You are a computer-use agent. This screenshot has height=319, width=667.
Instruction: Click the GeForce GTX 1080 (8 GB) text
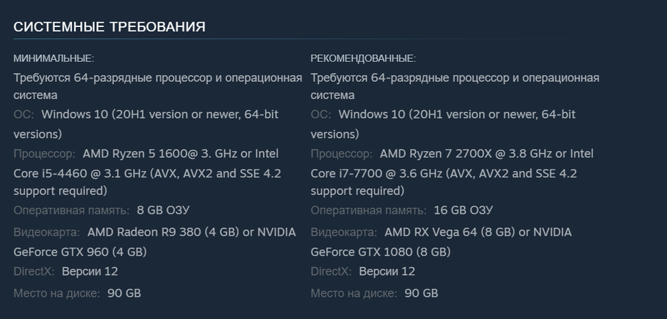click(x=380, y=252)
